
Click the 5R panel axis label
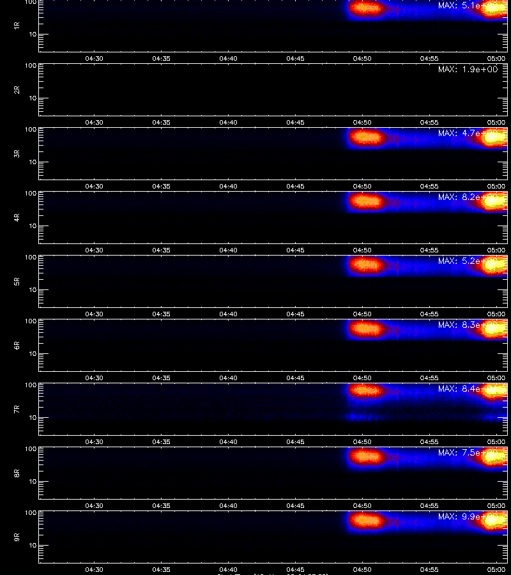[x=17, y=281]
